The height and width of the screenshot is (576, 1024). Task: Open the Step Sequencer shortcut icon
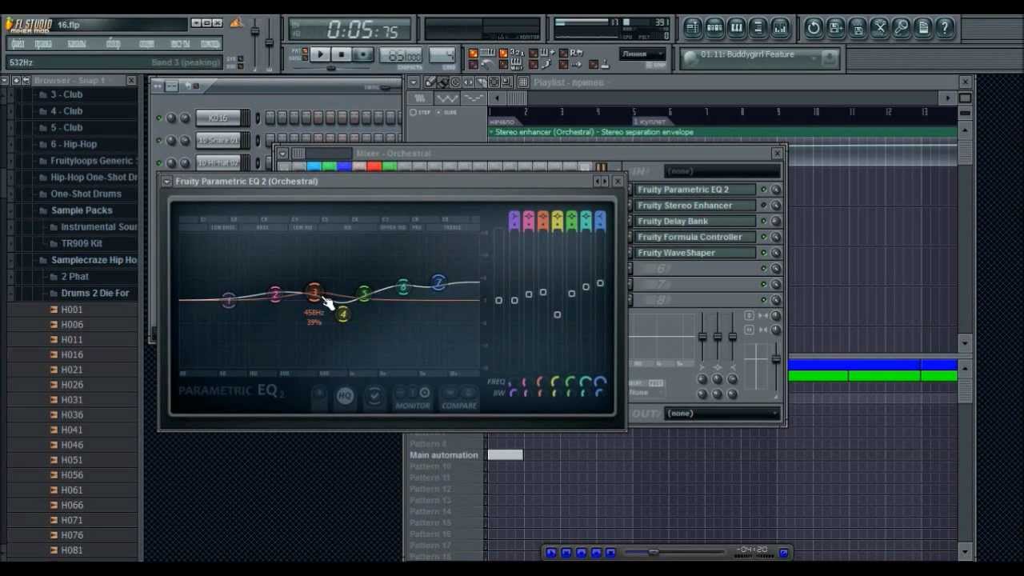pyautogui.click(x=714, y=28)
